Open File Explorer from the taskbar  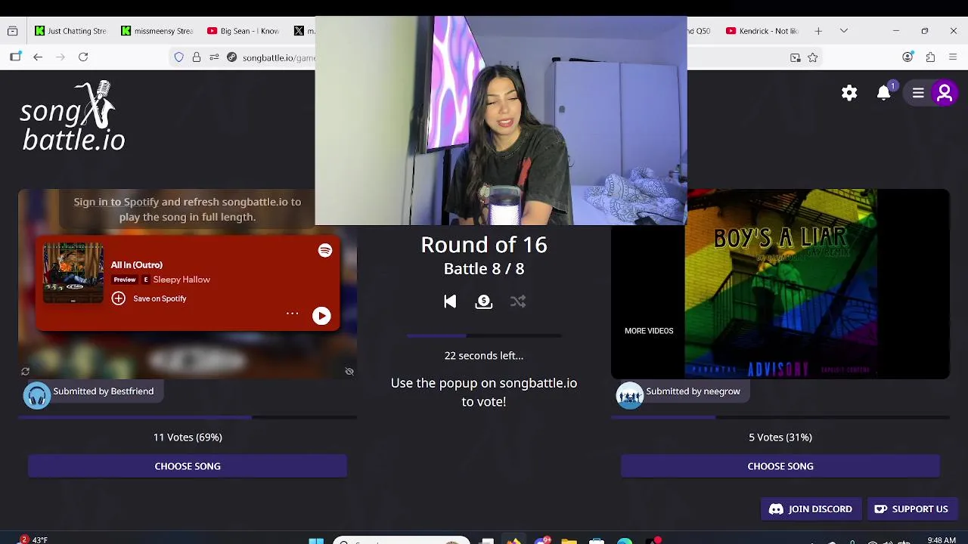coord(569,540)
